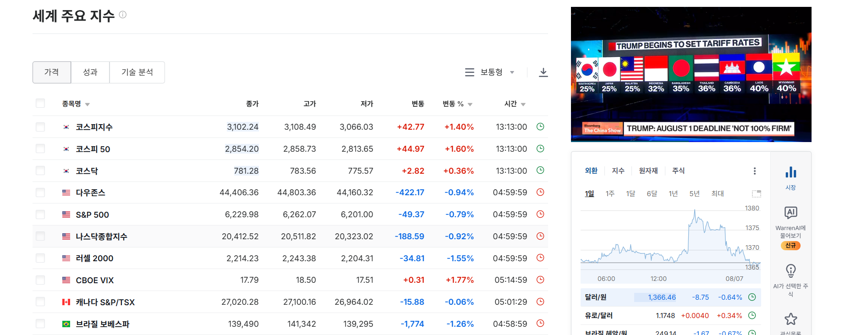Screen dimensions: 845x335
Task: Switch to the 성과 tab
Action: tap(90, 72)
